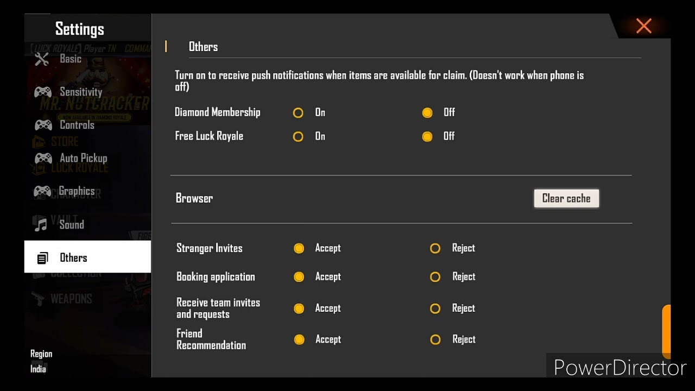Reject Stranger Invites

pos(435,248)
